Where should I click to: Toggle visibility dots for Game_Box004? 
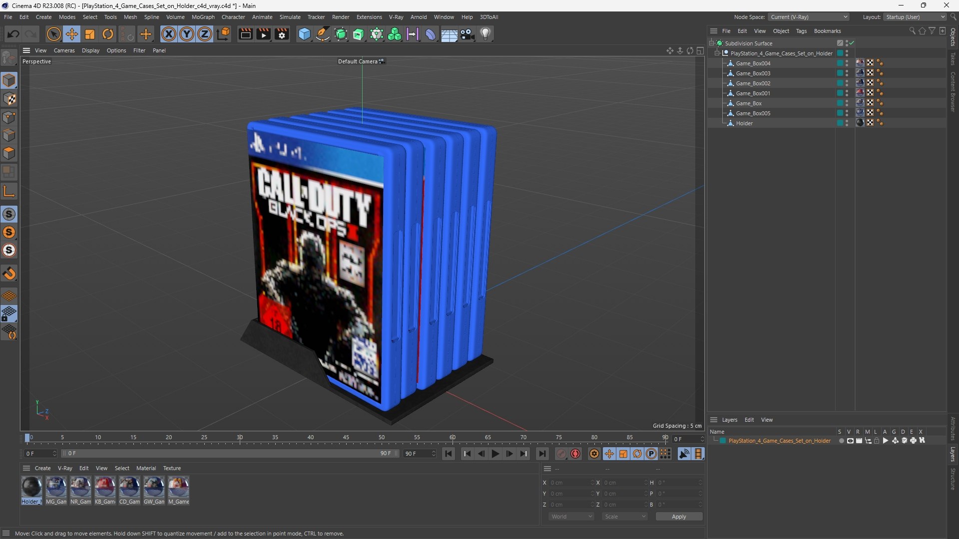point(847,63)
